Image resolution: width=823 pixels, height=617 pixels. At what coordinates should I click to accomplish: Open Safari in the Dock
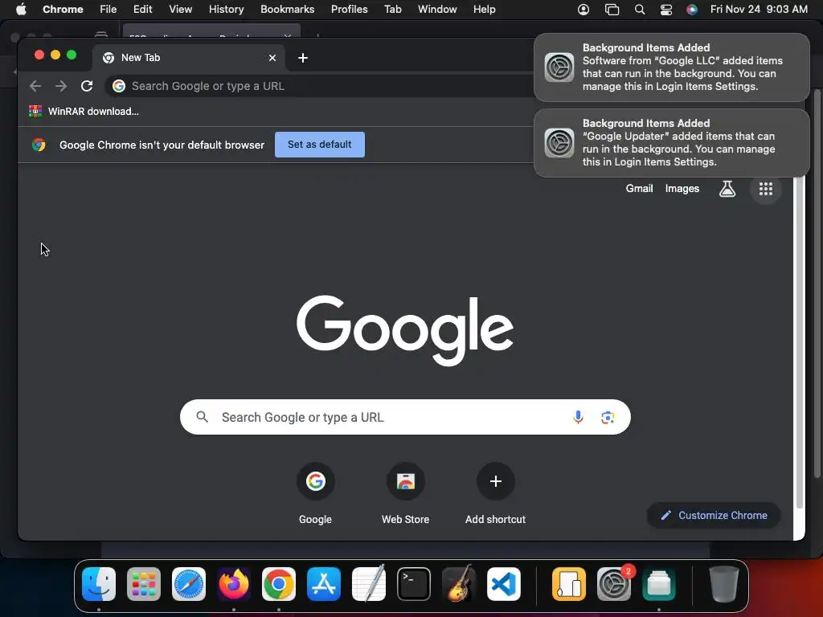click(x=189, y=584)
